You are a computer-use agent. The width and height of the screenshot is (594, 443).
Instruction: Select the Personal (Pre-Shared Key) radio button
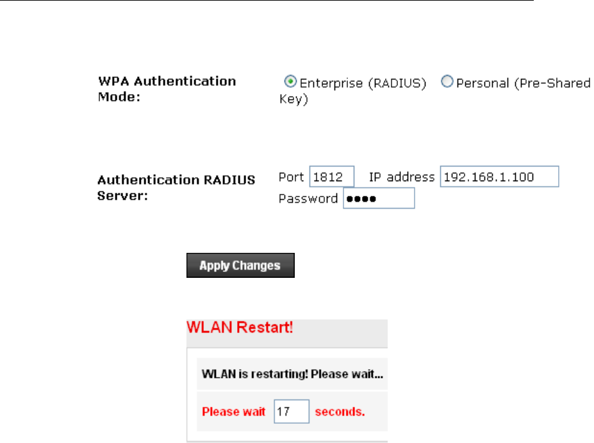[x=447, y=83]
